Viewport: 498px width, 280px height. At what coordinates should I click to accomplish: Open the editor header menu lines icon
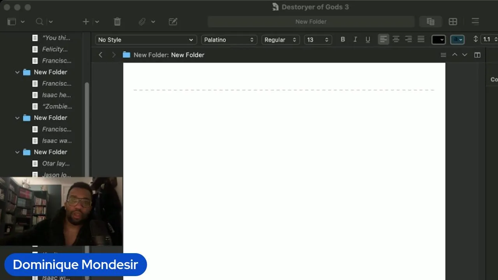click(x=443, y=55)
